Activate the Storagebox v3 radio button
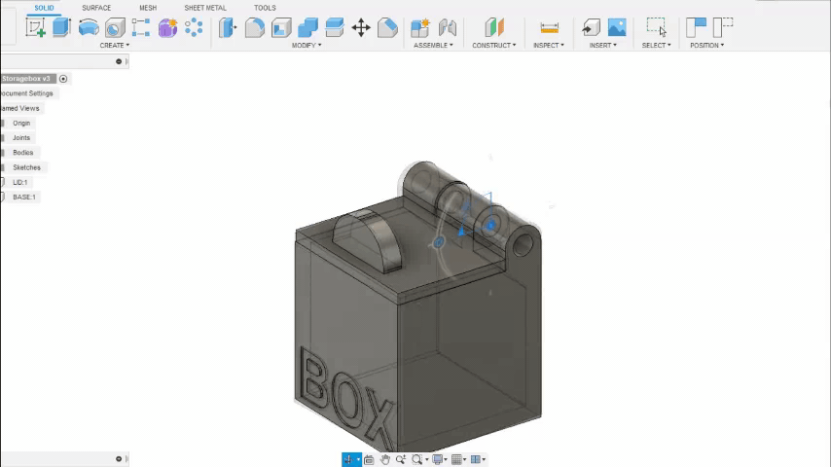This screenshot has height=467, width=831. 63,79
